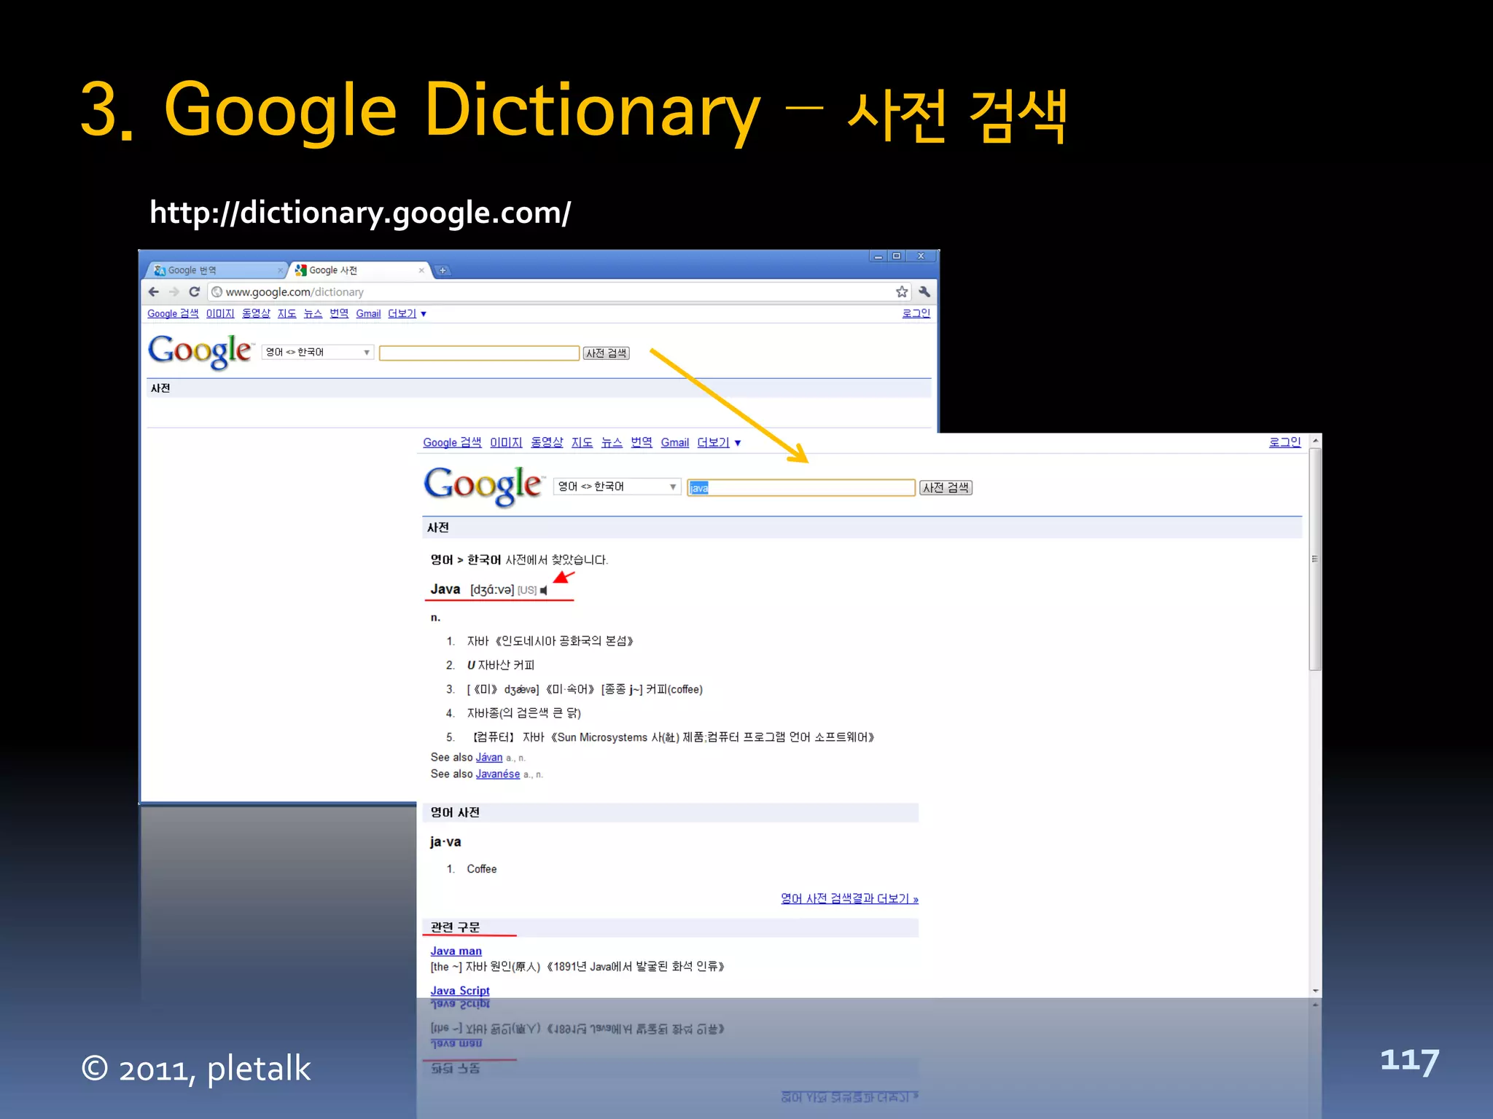
Task: Select the headword Java text
Action: 445,589
